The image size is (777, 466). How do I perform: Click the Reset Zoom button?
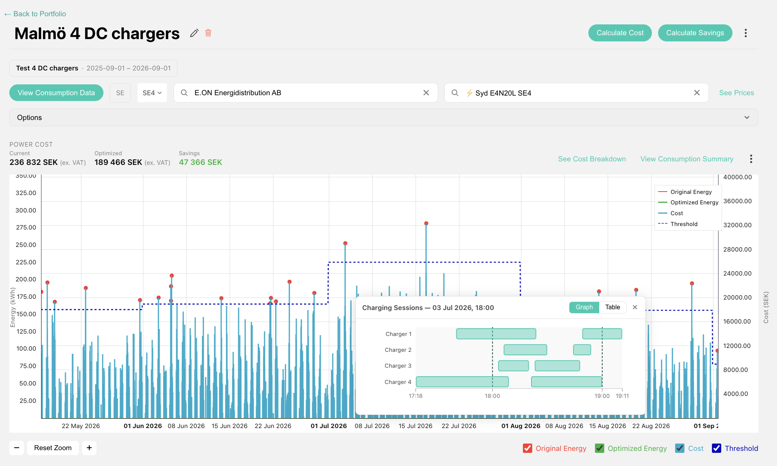click(x=53, y=448)
